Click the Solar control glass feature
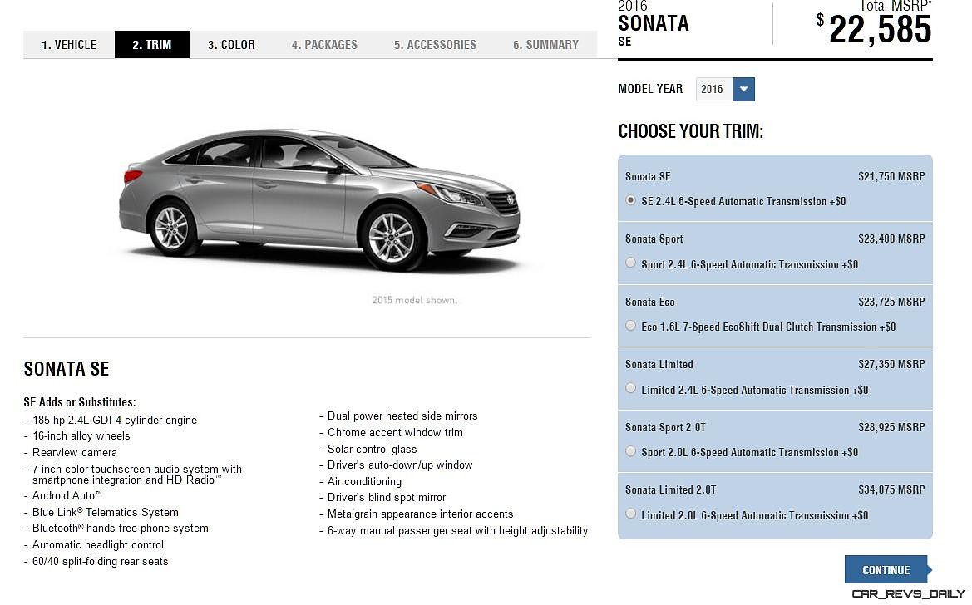The height and width of the screenshot is (605, 972). click(x=372, y=450)
